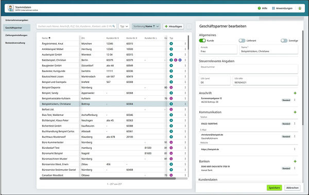
Task: Open Unternehmensangaben in the sidebar
Action: point(17,20)
